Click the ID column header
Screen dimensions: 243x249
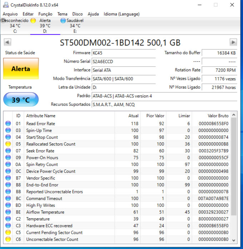[x=18, y=116]
